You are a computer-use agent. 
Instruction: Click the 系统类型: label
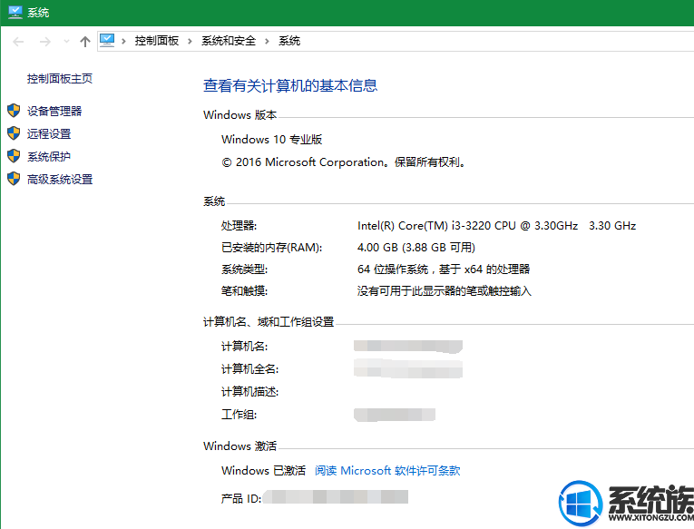click(x=244, y=269)
